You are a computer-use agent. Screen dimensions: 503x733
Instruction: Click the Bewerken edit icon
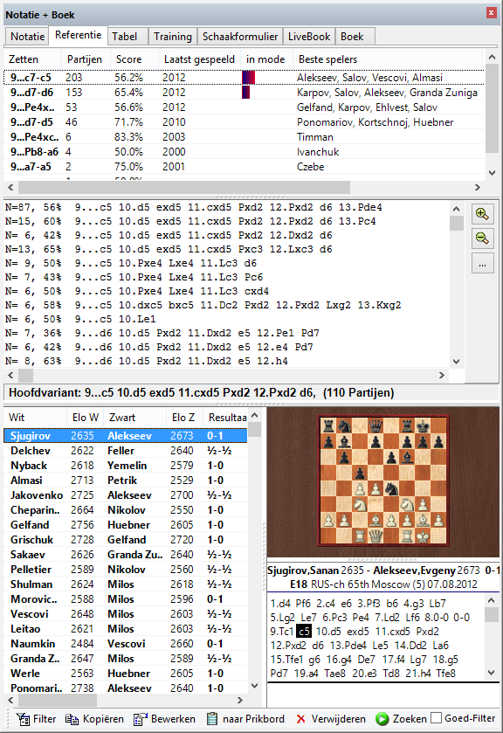pos(141,719)
